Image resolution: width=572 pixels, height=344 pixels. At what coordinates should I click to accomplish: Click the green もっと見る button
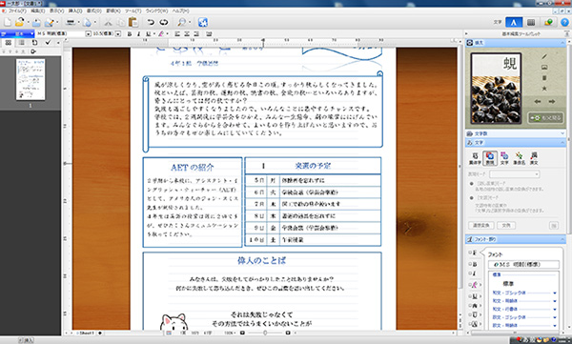(x=545, y=118)
